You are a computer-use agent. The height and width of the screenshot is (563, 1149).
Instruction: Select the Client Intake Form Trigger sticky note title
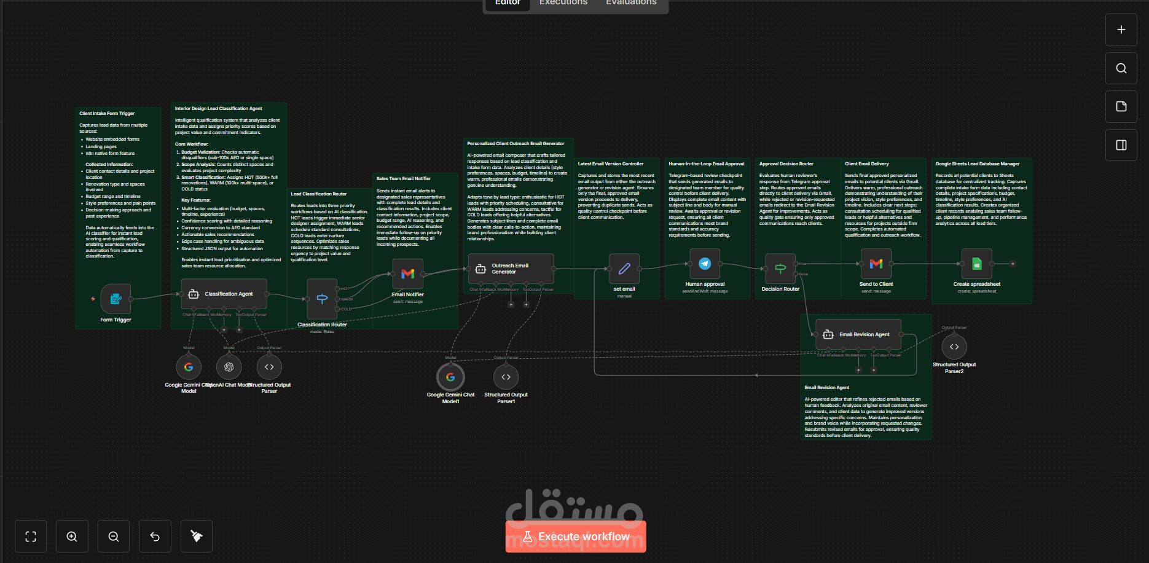coord(107,114)
